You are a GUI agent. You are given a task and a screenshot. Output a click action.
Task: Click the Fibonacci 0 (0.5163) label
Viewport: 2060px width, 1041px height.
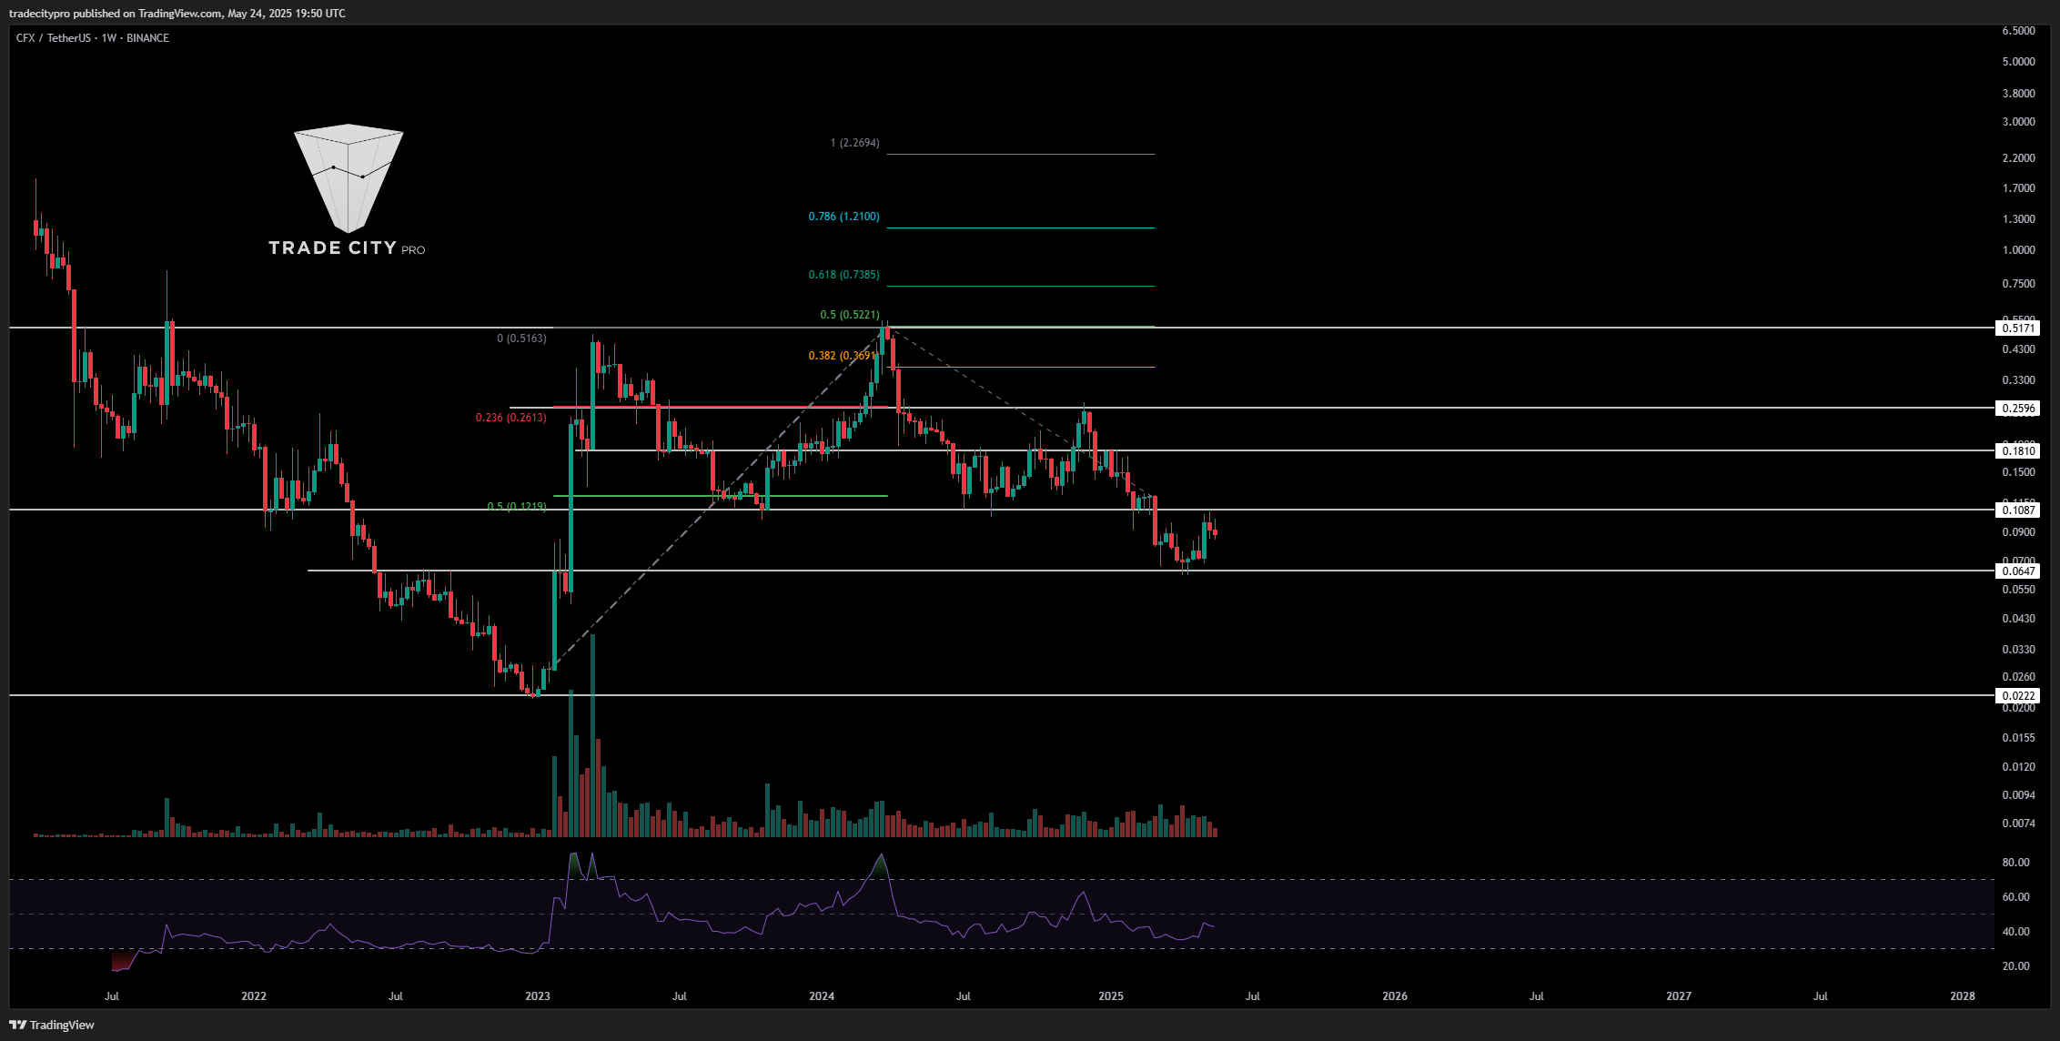click(x=521, y=339)
